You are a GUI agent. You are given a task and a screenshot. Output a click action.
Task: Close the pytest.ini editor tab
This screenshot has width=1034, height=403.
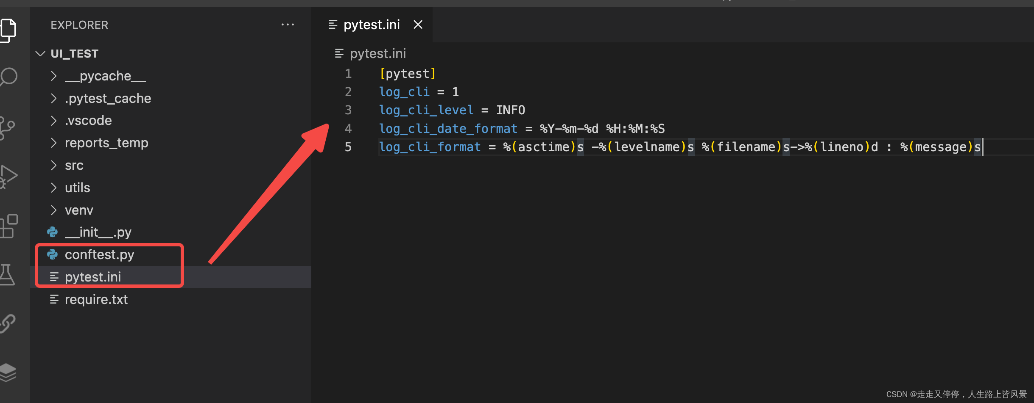(x=418, y=25)
